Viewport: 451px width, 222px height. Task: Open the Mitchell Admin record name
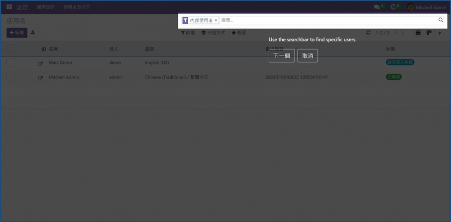tap(64, 77)
